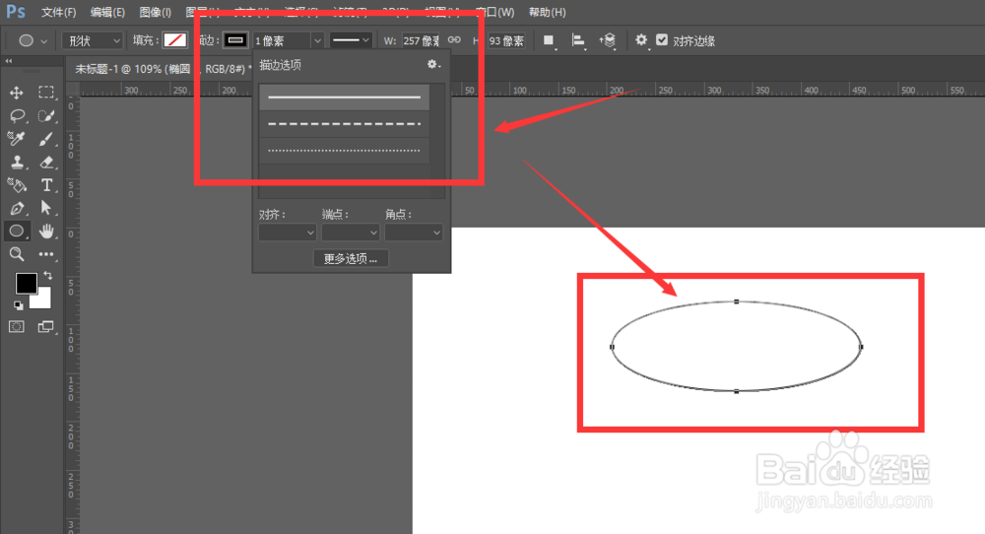
Task: Select the Paint Bucket tool
Action: (x=17, y=185)
